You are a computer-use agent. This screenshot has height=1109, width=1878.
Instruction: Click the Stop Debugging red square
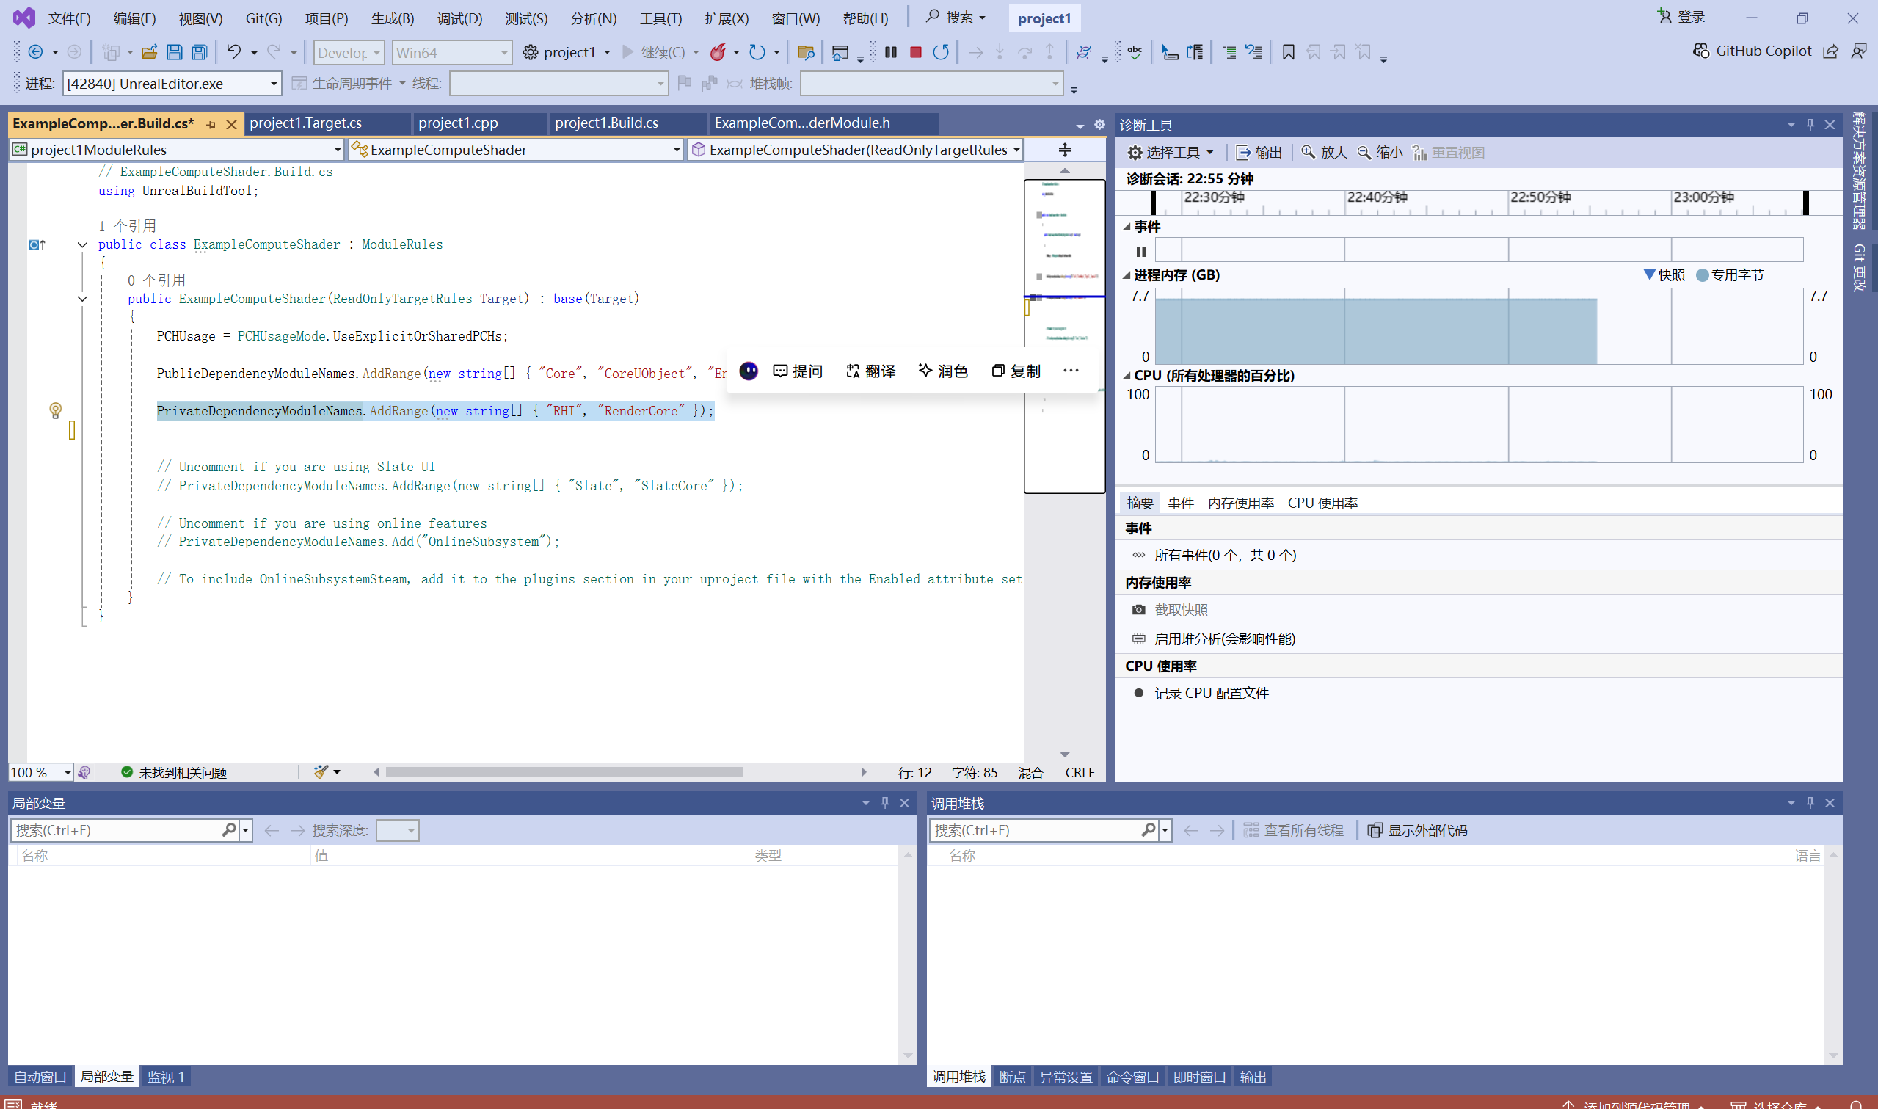click(x=915, y=52)
